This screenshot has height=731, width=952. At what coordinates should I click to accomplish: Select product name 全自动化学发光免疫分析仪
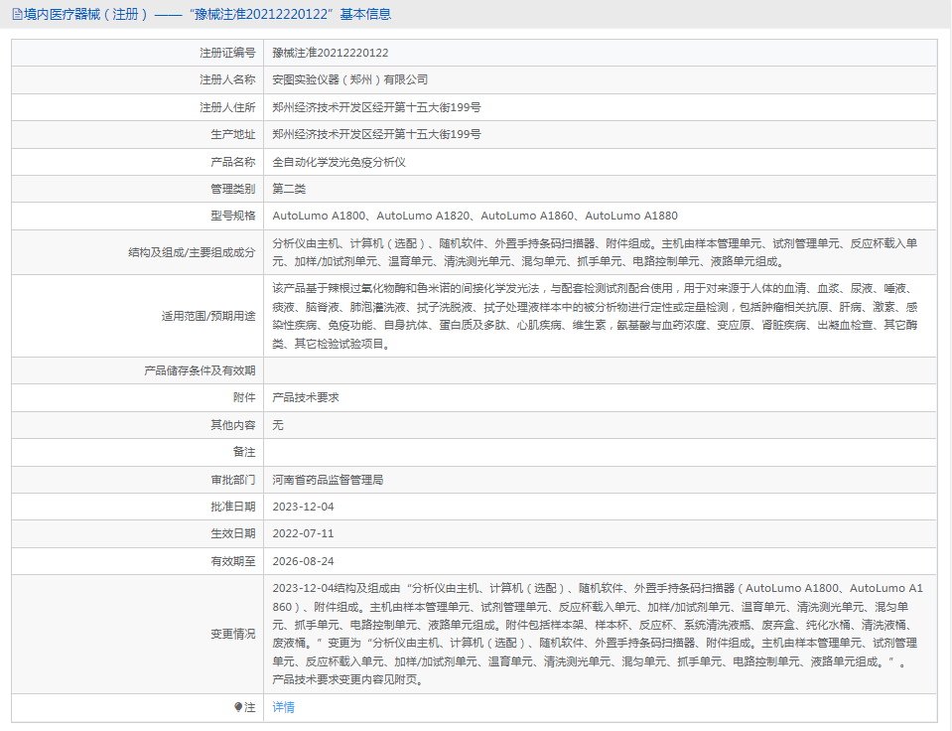(339, 162)
